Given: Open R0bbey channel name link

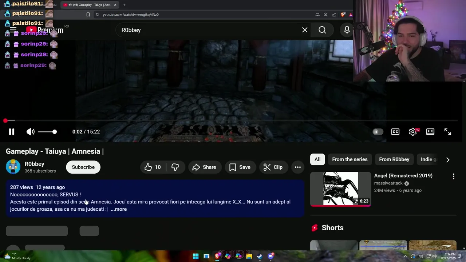Looking at the screenshot, I should tap(35, 164).
